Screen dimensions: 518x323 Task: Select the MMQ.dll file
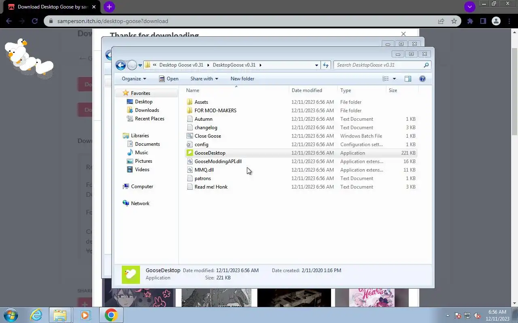tap(301, 170)
